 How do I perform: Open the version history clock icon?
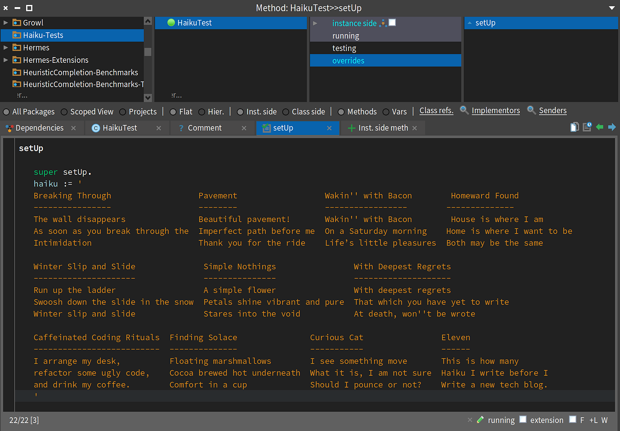(x=587, y=127)
